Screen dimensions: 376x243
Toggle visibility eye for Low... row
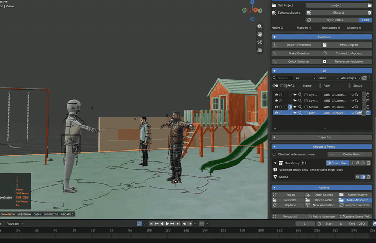pyautogui.click(x=276, y=101)
